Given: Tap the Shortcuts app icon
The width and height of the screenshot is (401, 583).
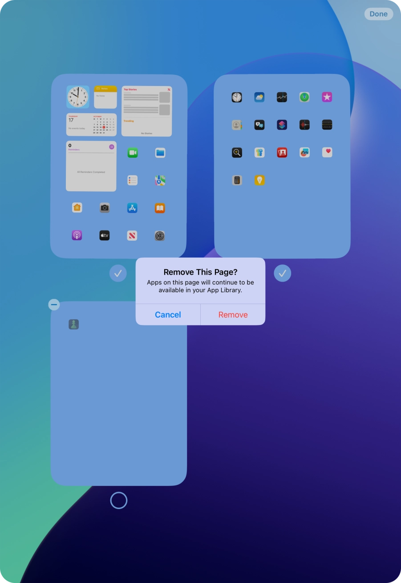Looking at the screenshot, I should tap(282, 125).
